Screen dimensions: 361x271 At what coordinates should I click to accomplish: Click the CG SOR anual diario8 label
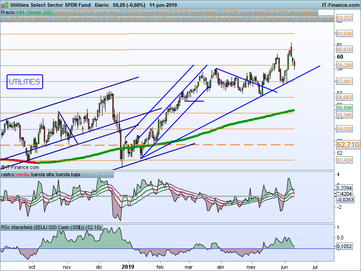click(123, 19)
